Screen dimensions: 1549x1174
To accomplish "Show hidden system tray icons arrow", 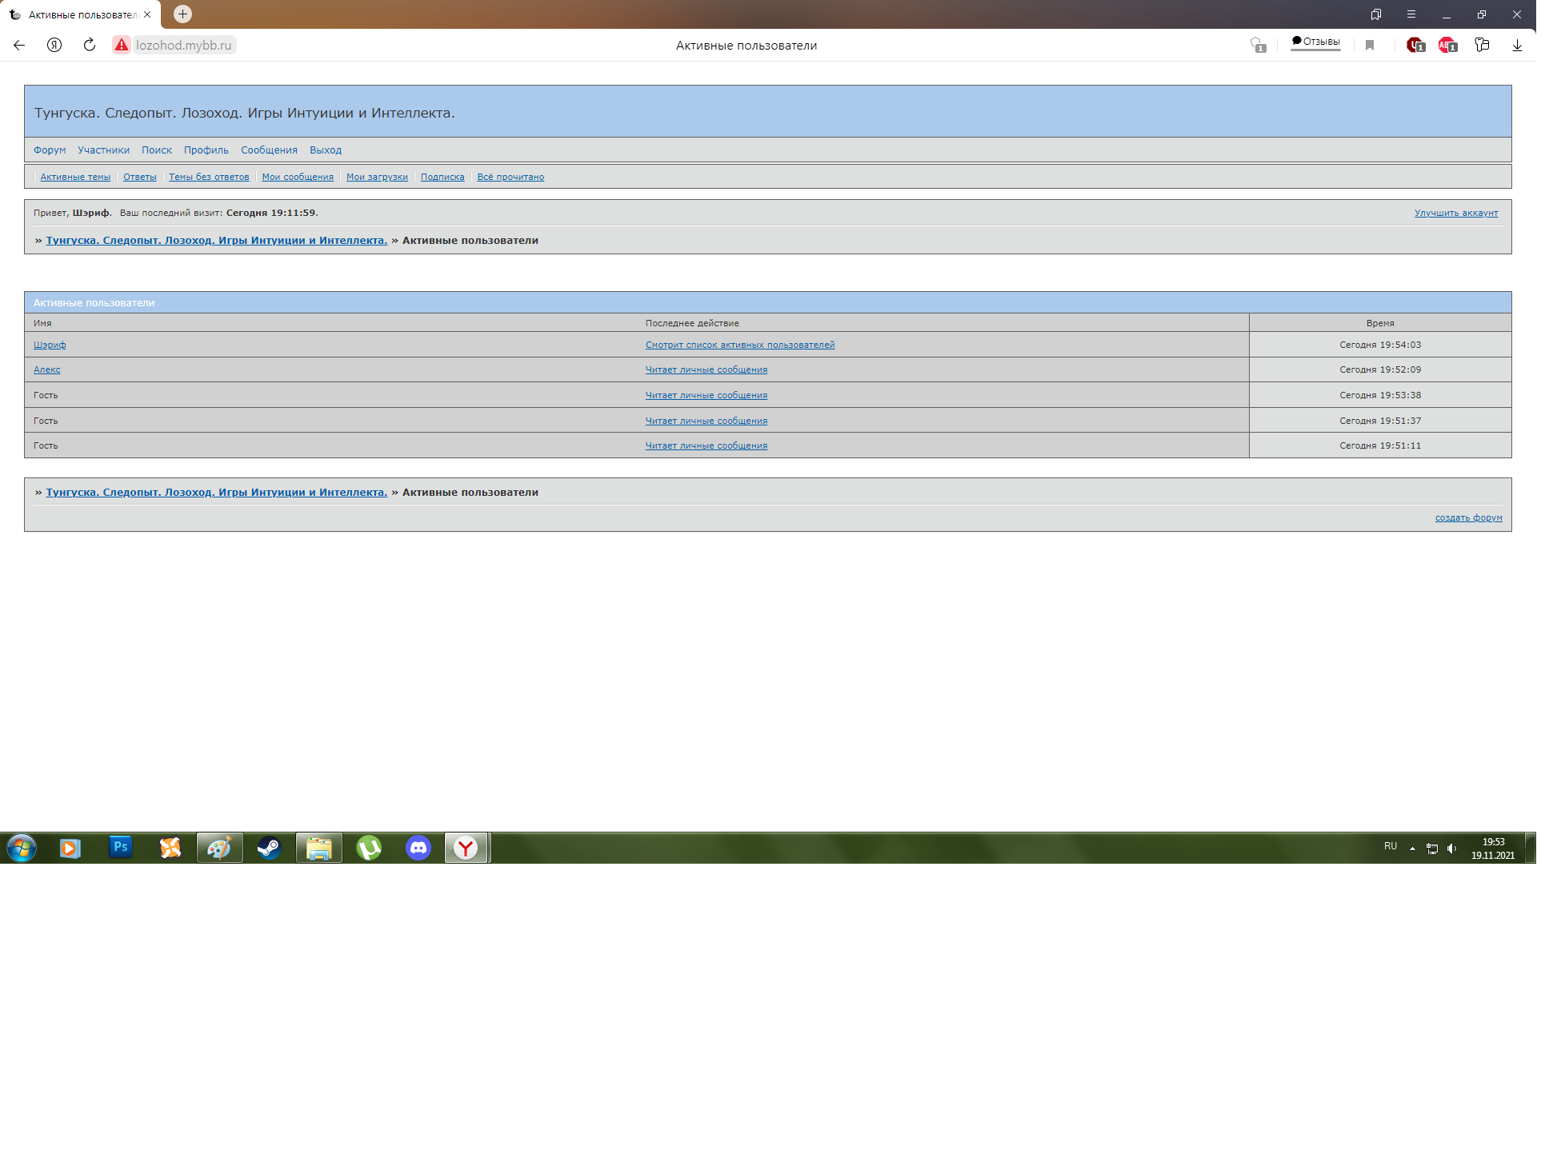I will [x=1412, y=848].
